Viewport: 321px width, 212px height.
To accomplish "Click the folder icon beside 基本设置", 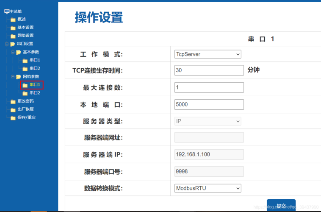I will [x=13, y=28].
